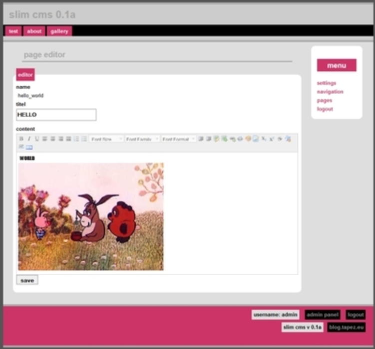Open the Font Family dropdown

142,139
